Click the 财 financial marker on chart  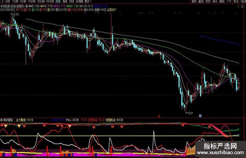pyautogui.click(x=200, y=116)
